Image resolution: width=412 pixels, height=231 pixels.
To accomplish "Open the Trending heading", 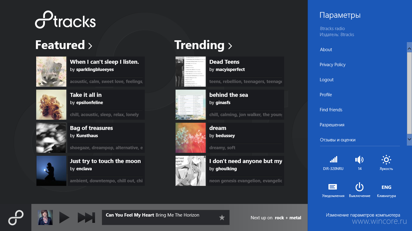I will click(x=199, y=45).
